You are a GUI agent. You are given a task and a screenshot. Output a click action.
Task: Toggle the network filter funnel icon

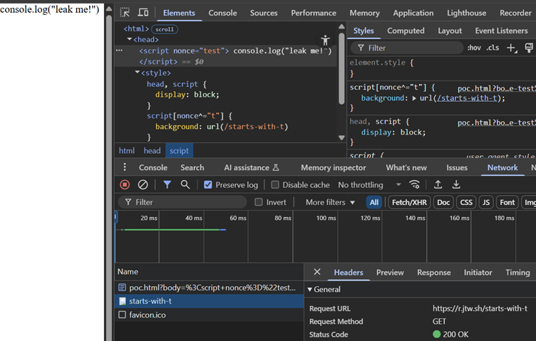pyautogui.click(x=167, y=184)
